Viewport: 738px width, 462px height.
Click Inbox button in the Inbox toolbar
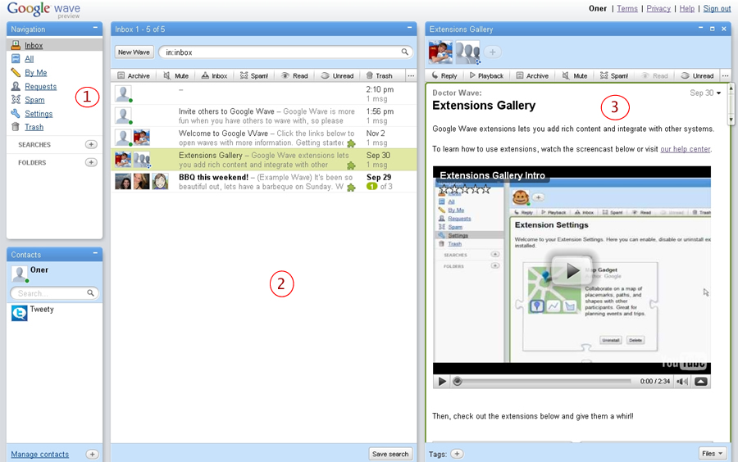coord(214,75)
